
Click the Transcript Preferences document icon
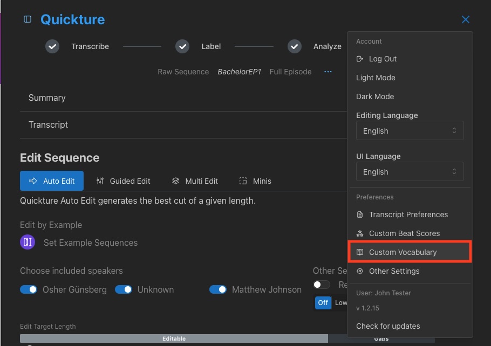point(360,214)
